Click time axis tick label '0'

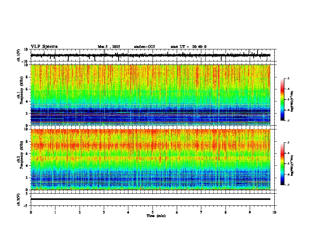[x=31, y=212]
